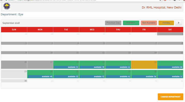The width and height of the screenshot is (185, 102).
Task: Click the browser address bar URL
Action: pos(57,0)
